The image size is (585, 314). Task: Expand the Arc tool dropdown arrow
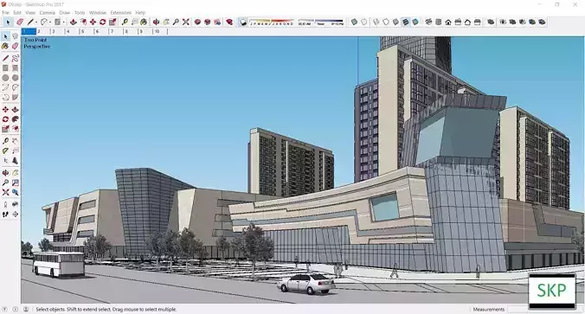pyautogui.click(x=50, y=22)
